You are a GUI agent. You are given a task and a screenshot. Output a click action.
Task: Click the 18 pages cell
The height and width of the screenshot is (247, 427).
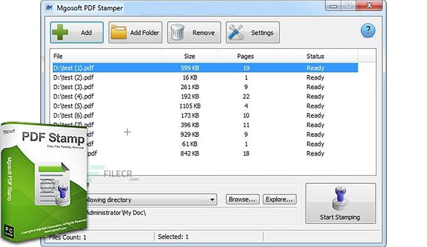pos(246,154)
